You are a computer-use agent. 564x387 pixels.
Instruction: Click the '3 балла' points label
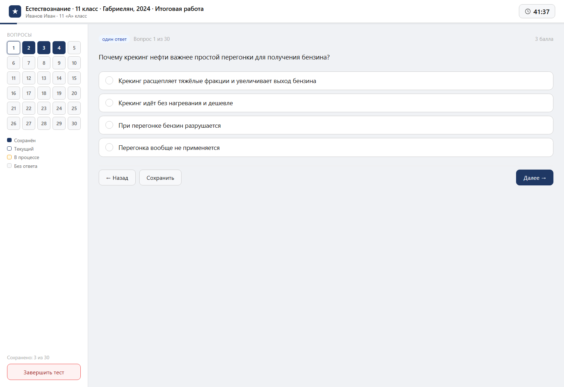(544, 39)
